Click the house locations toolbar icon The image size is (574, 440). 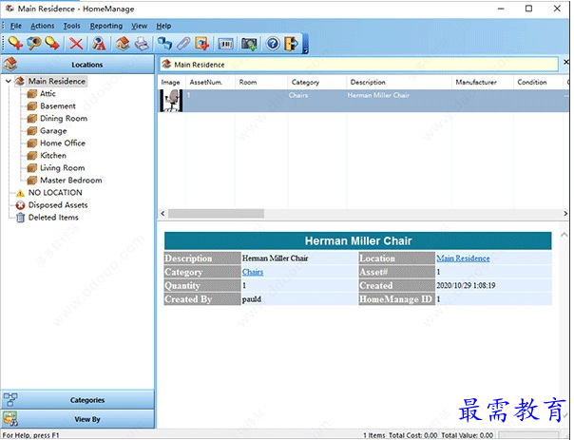(x=122, y=44)
